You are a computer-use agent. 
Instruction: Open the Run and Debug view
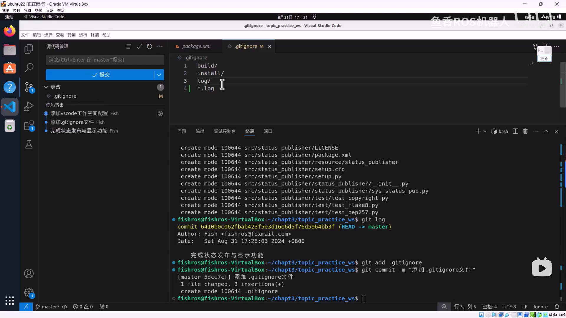click(29, 106)
